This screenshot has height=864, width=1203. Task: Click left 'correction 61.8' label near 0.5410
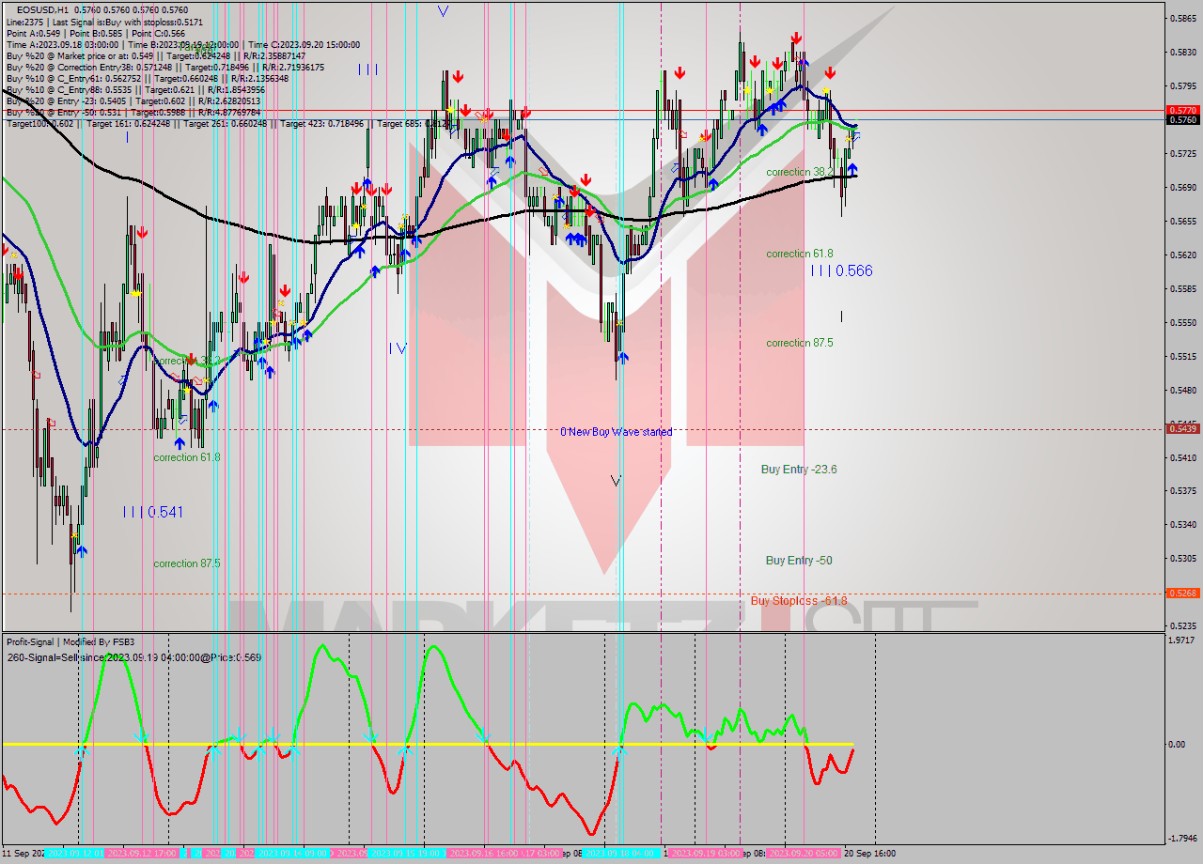(187, 457)
